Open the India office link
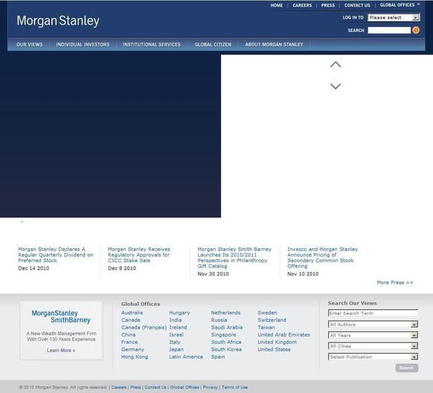This screenshot has width=433, height=393. coord(175,320)
